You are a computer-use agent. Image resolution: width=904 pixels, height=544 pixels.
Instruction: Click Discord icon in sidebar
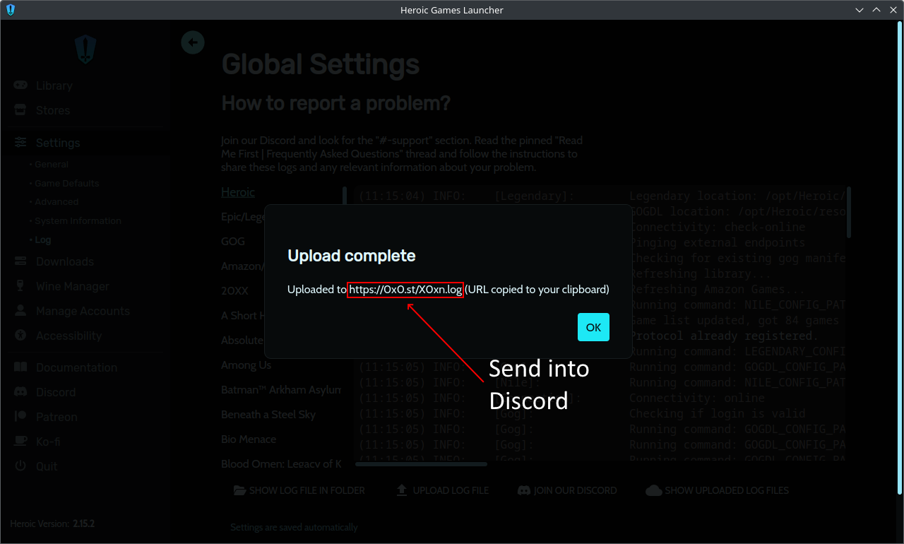click(21, 392)
